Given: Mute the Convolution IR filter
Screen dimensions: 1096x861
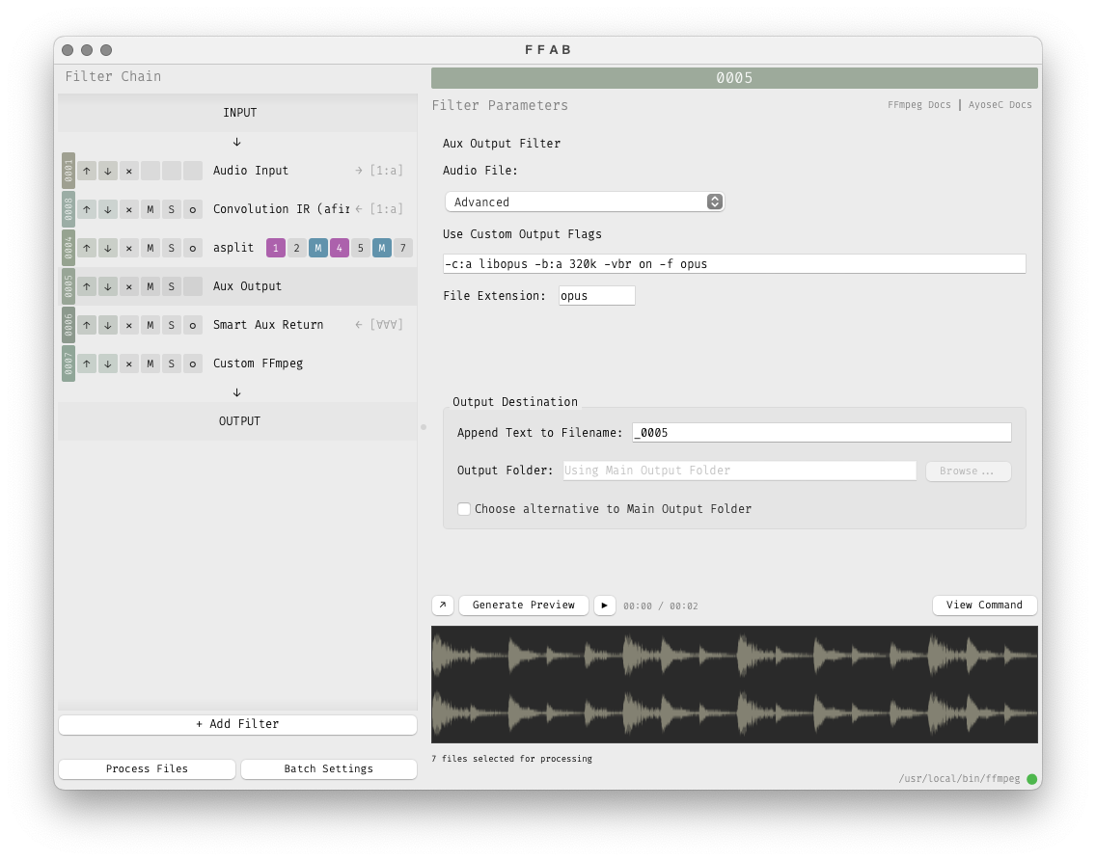Looking at the screenshot, I should [151, 209].
